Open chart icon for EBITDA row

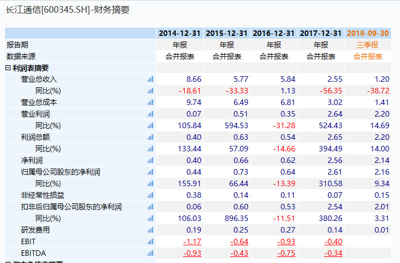pos(150,253)
